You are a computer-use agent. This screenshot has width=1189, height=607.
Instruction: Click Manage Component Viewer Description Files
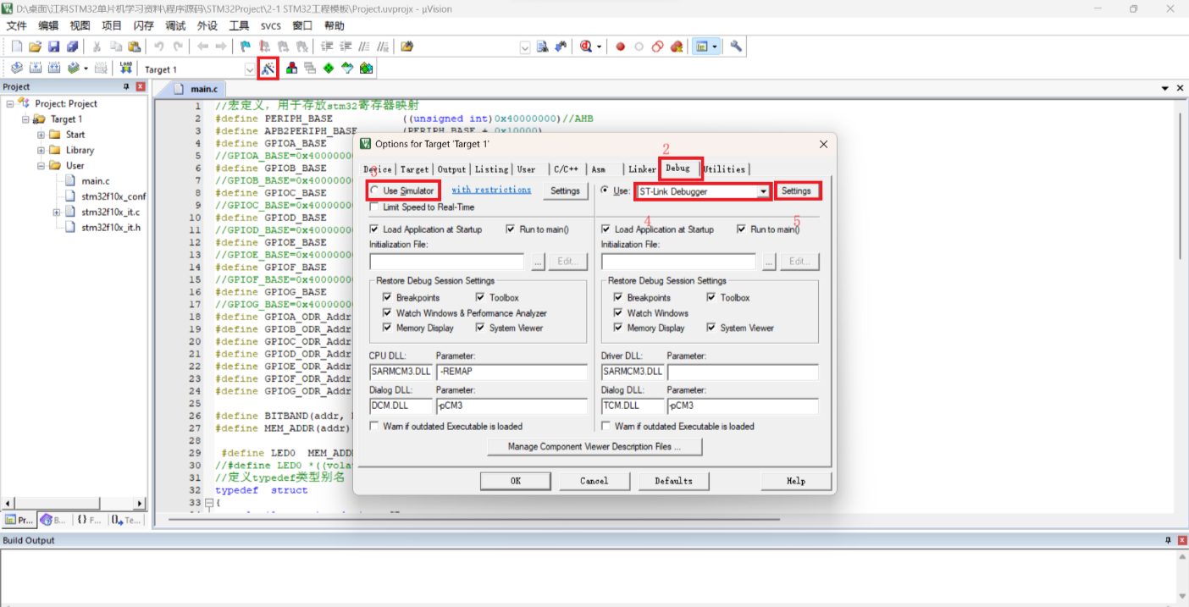[594, 447]
